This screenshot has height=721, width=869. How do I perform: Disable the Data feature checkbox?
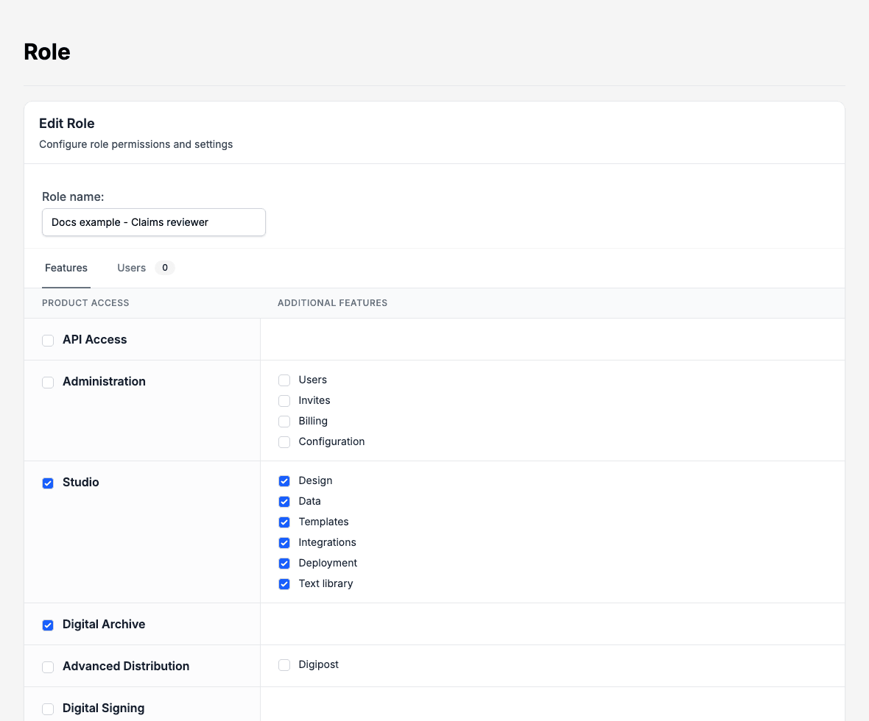click(x=284, y=501)
